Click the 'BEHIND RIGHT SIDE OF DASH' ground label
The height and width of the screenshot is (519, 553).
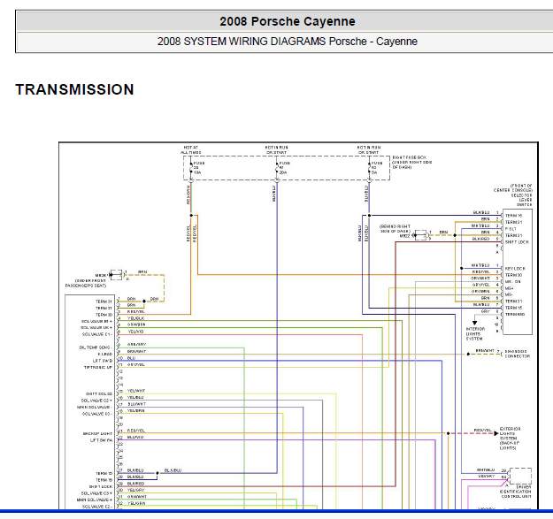(x=395, y=229)
